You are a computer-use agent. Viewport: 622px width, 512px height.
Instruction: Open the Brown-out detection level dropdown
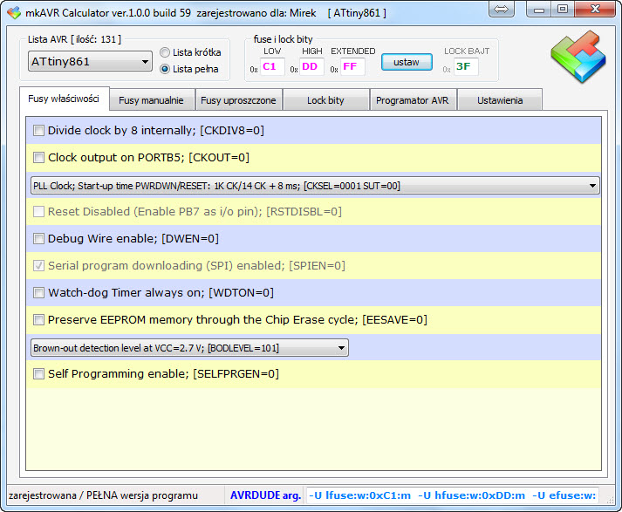189,348
